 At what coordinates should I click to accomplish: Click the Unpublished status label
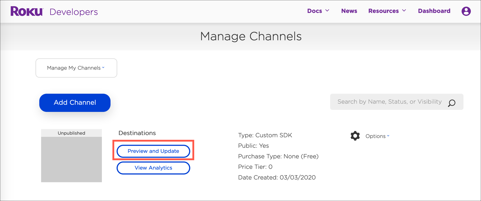point(72,133)
